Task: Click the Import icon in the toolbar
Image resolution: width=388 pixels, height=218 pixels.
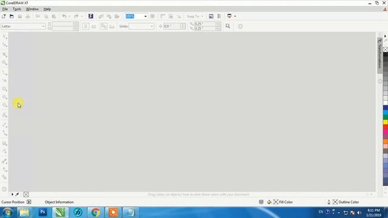Action: (x=101, y=16)
